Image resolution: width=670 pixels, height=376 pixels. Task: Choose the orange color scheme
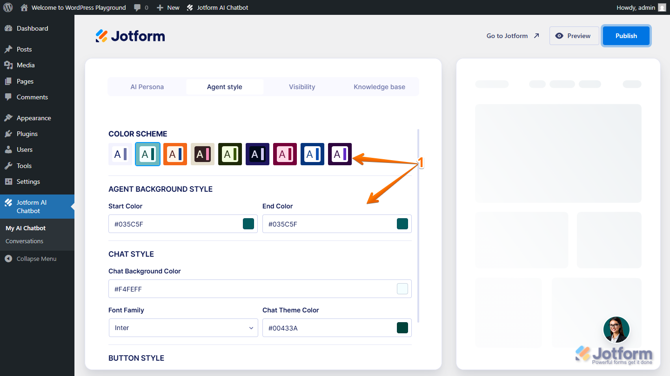[175, 154]
